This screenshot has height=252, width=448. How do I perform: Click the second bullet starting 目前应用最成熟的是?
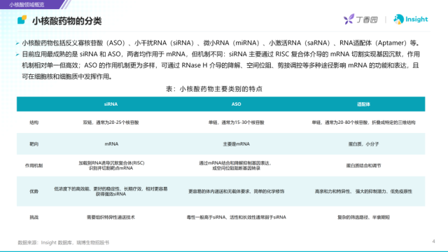[x=220, y=65]
